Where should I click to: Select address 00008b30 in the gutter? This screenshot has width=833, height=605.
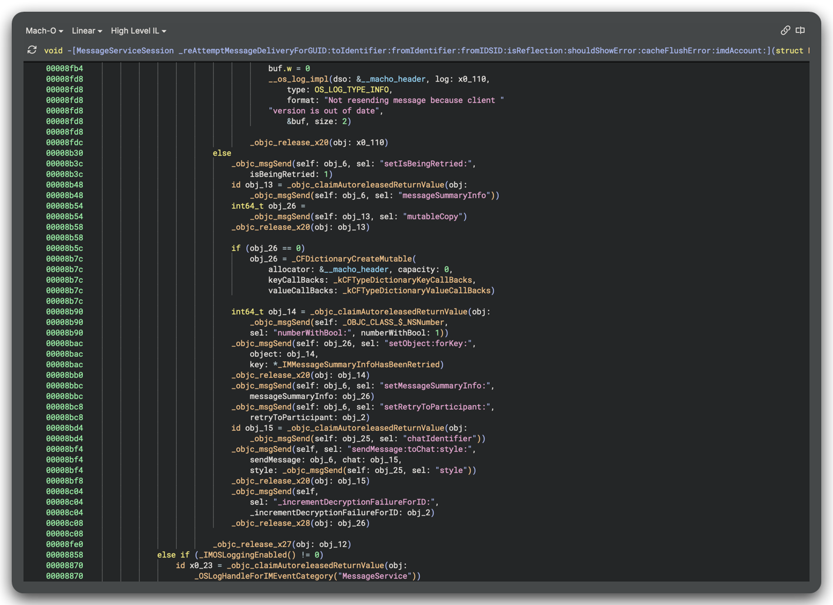65,153
